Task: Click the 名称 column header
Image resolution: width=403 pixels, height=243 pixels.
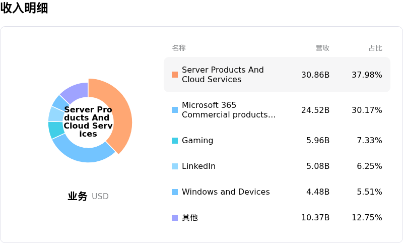Action: (179, 48)
